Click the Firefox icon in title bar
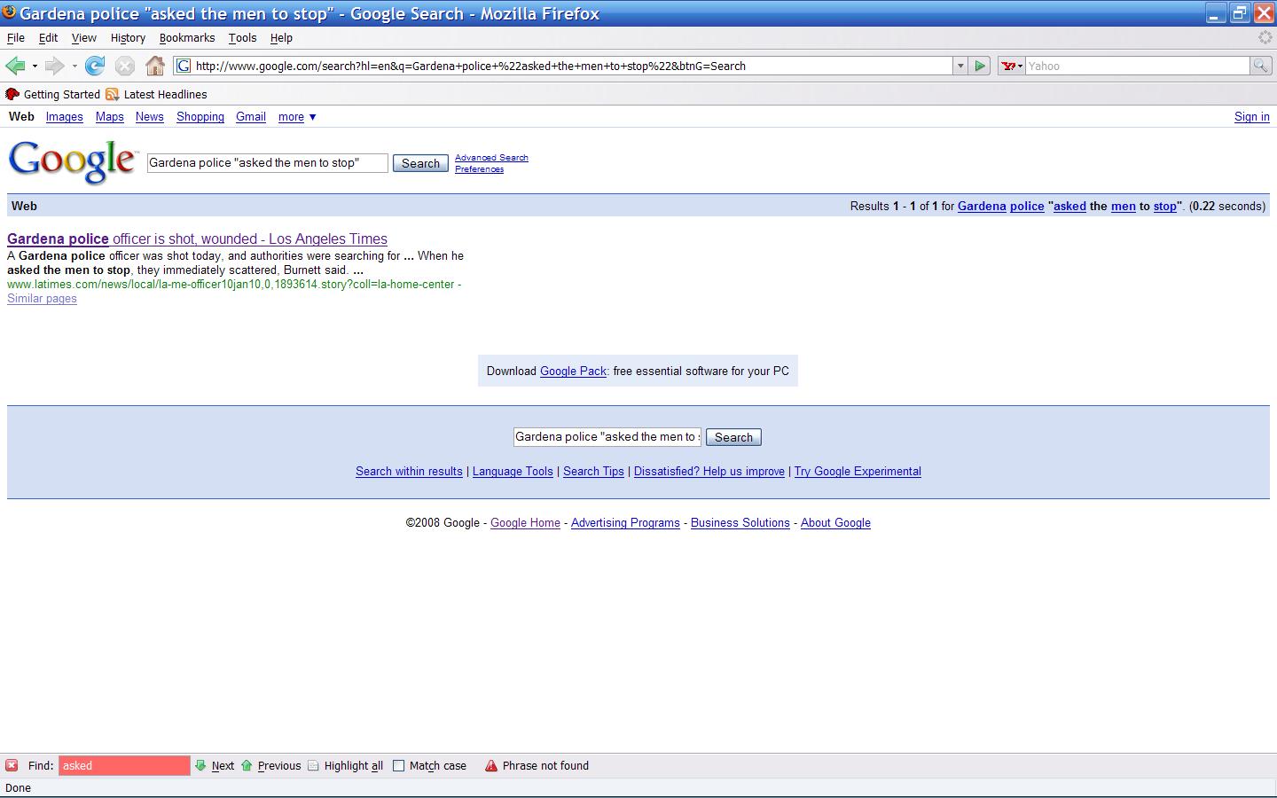Screen dimensions: 1277x798 click(9, 13)
